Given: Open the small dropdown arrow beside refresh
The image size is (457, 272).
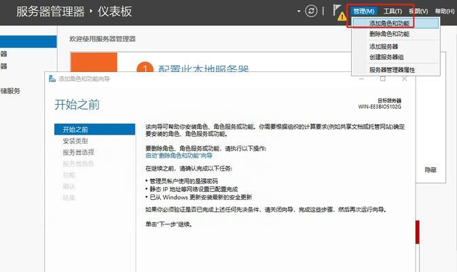Looking at the screenshot, I should [299, 12].
